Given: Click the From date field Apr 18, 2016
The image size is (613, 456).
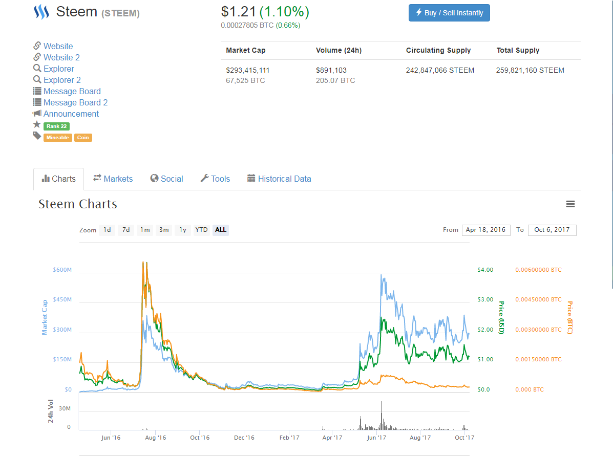Looking at the screenshot, I should click(x=486, y=230).
